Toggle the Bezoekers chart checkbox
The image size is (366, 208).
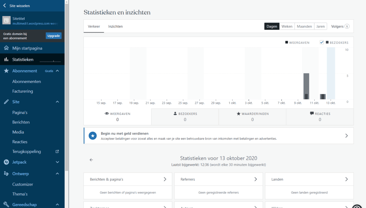point(322,42)
